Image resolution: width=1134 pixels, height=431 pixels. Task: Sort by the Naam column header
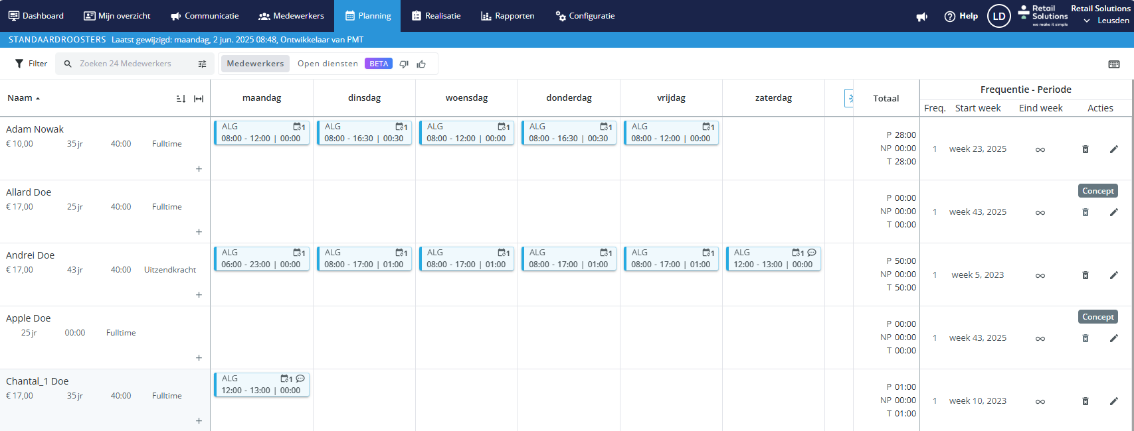[x=24, y=98]
